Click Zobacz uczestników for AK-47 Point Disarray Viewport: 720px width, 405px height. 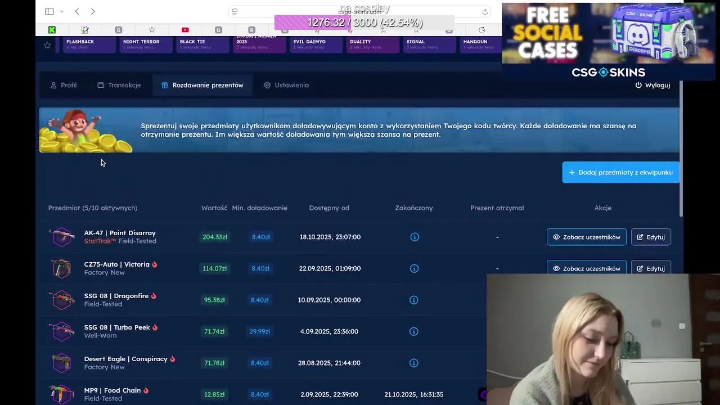tap(587, 237)
